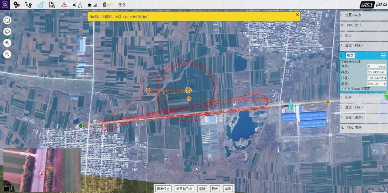Viewport: 388px width, 193px height.
Task: Open the QGroundControl application menu icon
Action: [4, 5]
